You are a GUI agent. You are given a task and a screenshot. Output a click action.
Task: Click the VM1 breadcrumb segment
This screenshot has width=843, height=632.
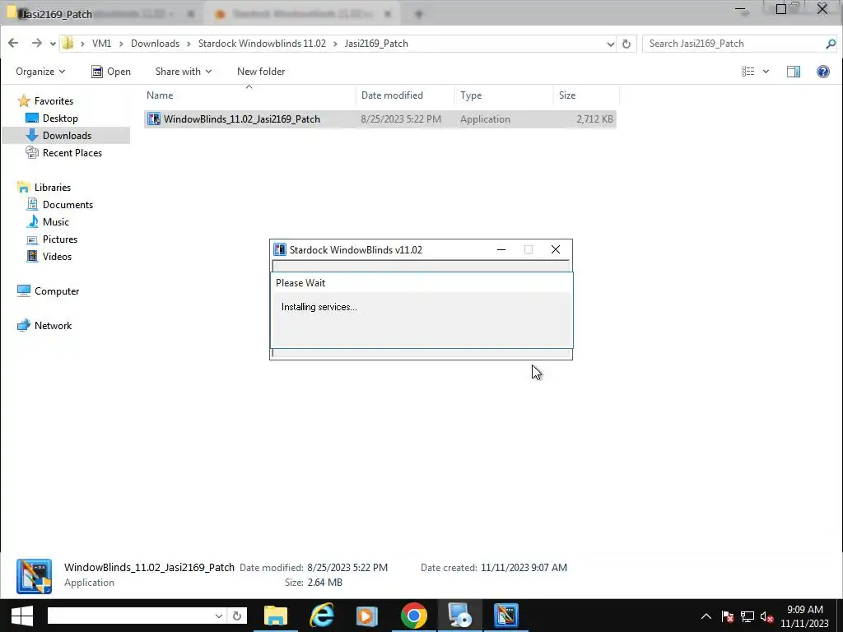[x=101, y=44]
